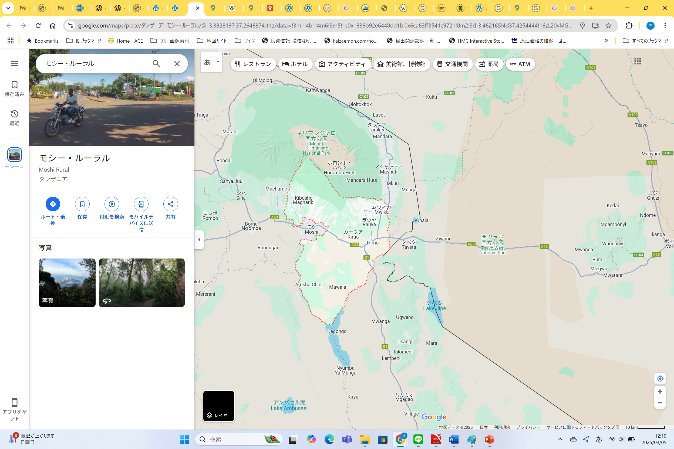Bookmark this page with star icon
Image resolution: width=674 pixels, height=449 pixels.
pos(608,25)
